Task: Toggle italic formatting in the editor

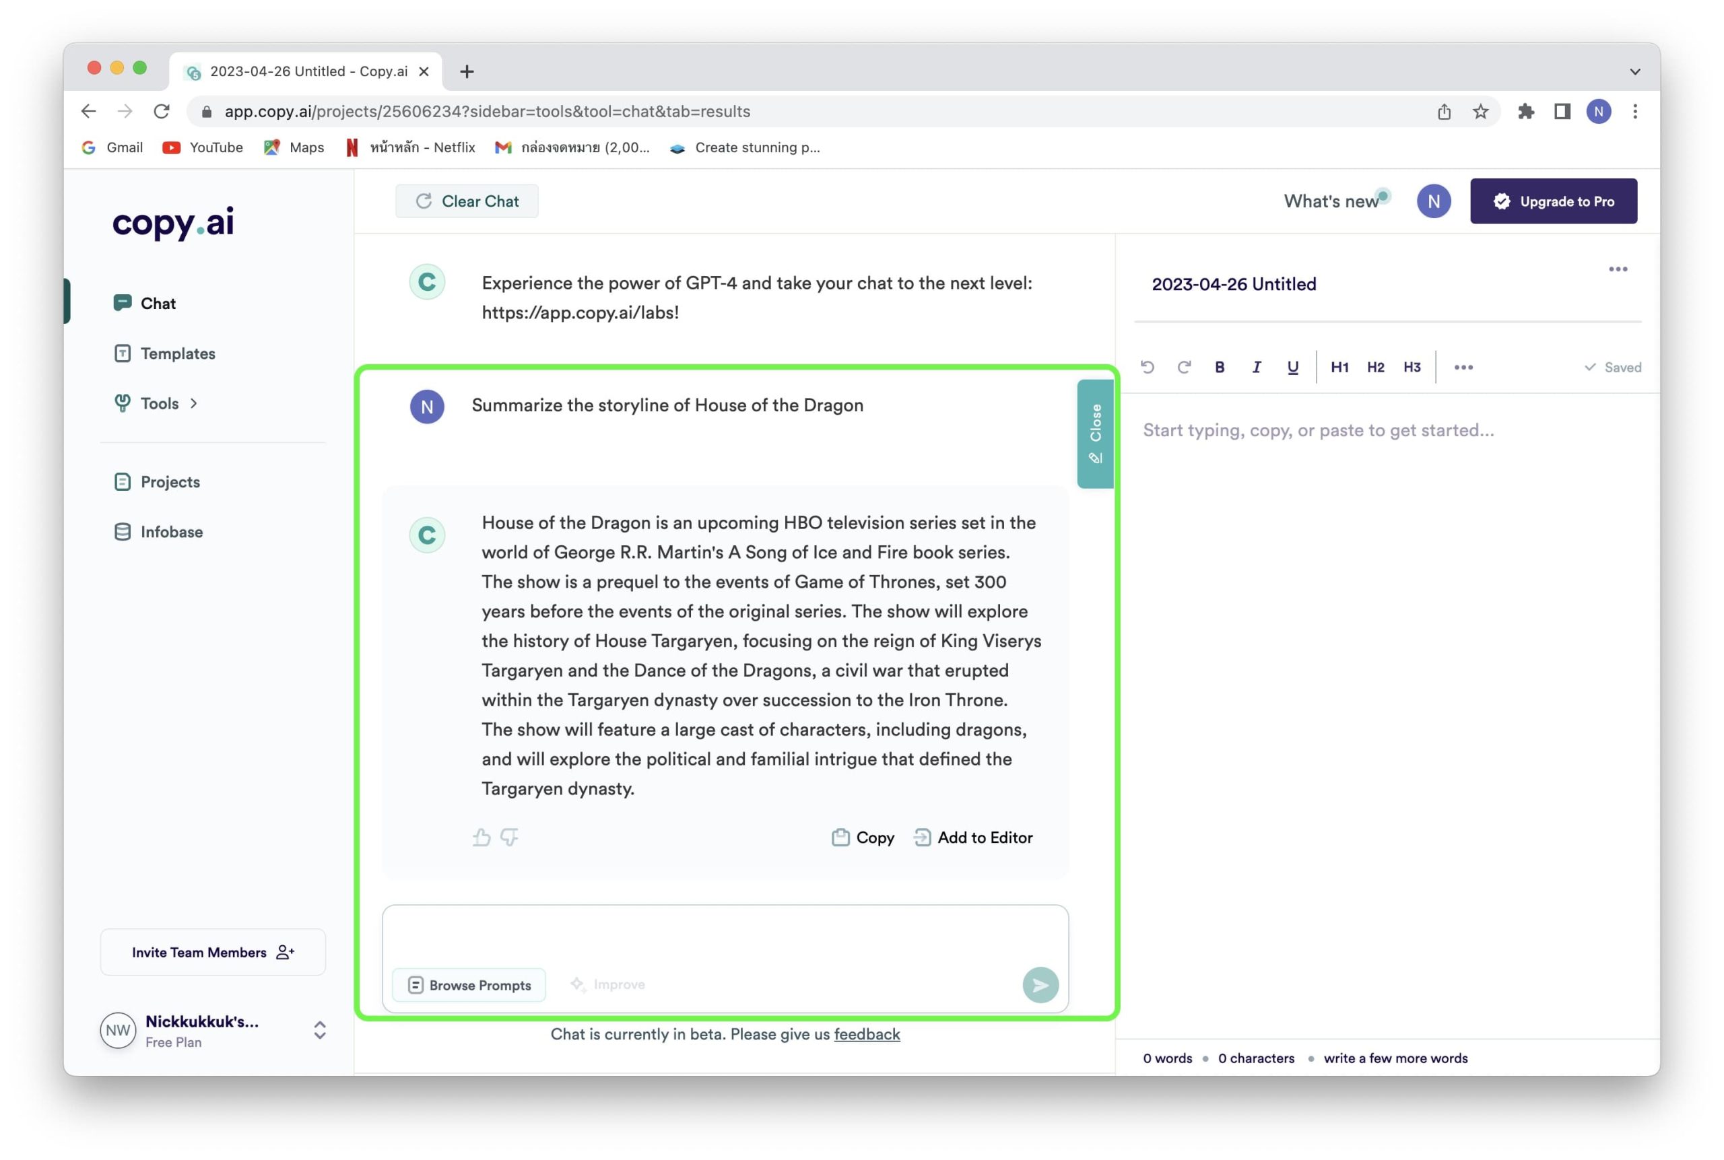Action: (x=1257, y=368)
